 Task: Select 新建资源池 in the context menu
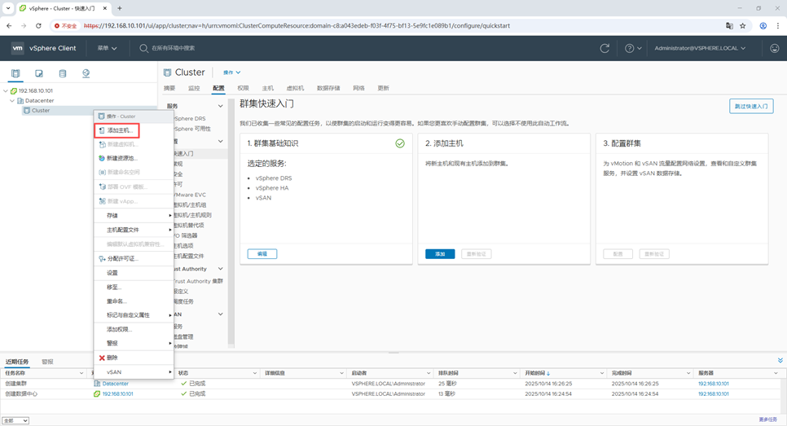(122, 158)
